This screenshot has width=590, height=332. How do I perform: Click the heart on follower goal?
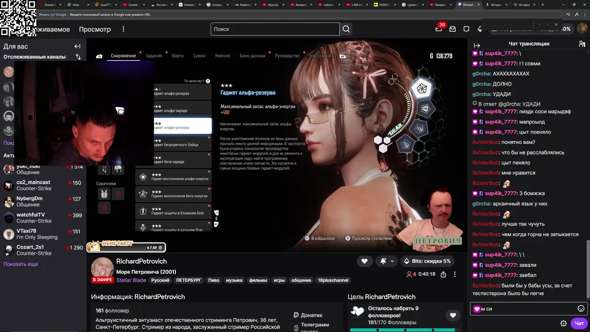click(453, 315)
